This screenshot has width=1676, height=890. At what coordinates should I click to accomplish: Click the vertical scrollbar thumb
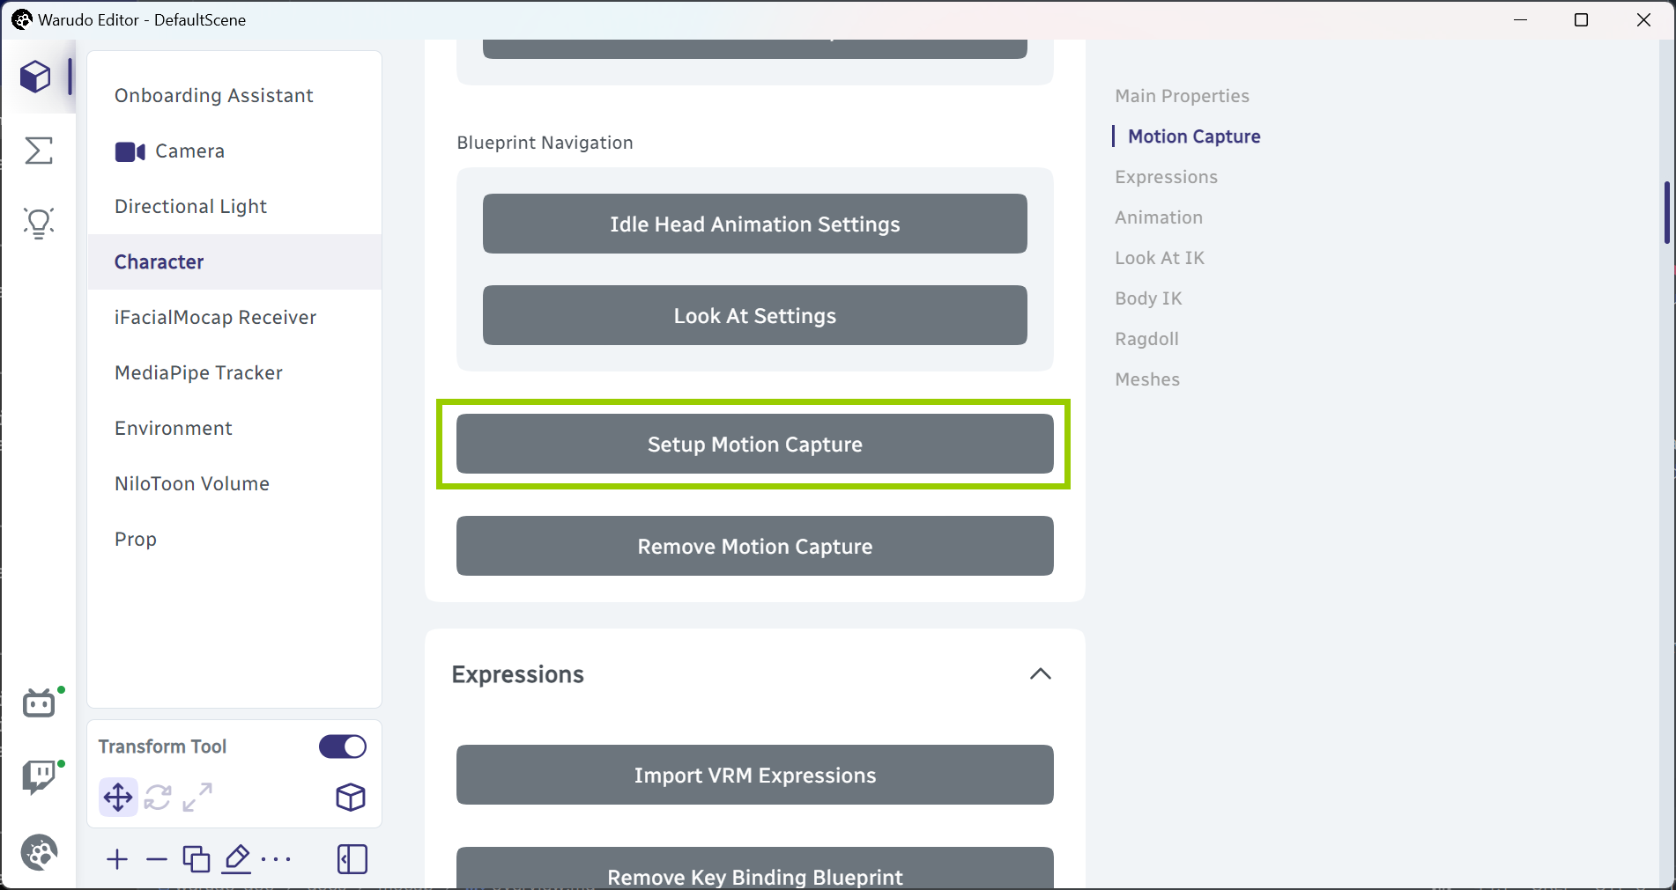(x=1667, y=212)
